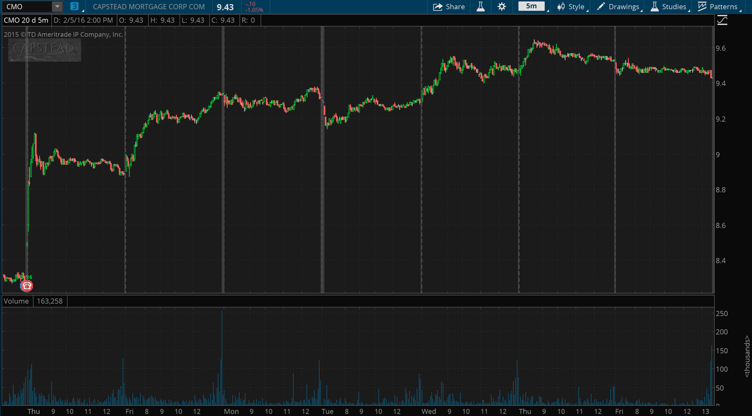The height and width of the screenshot is (416, 752).
Task: Open the blue number 3 link selector
Action: (74, 7)
